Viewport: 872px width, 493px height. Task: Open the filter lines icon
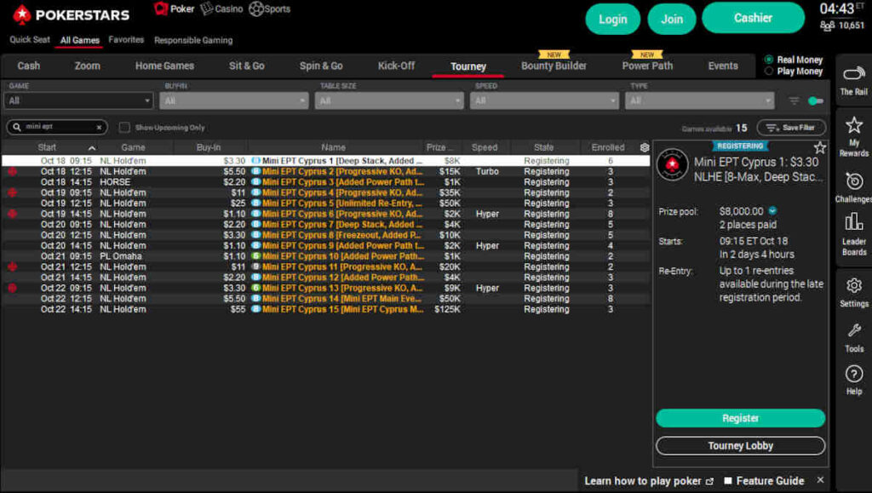tap(794, 100)
